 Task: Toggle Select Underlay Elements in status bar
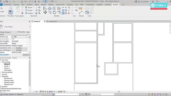152,94
